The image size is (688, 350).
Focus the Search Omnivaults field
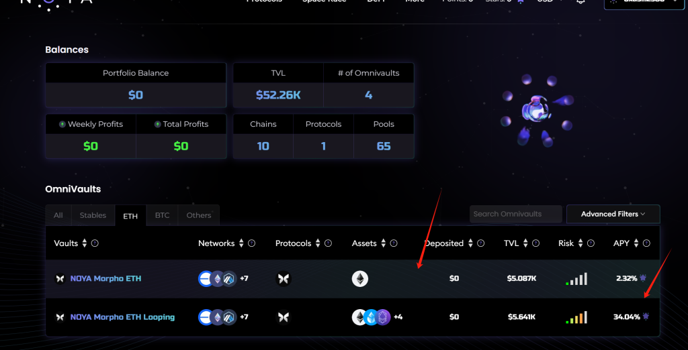pos(515,214)
